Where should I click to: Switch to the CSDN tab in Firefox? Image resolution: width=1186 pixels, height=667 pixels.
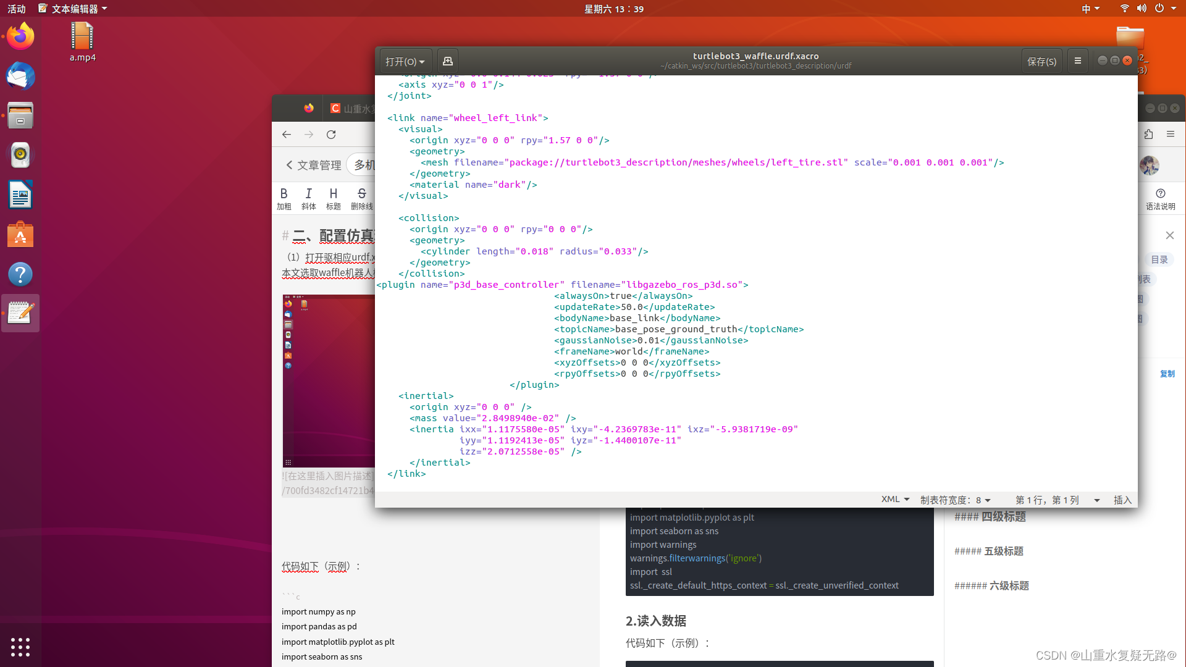[352, 109]
